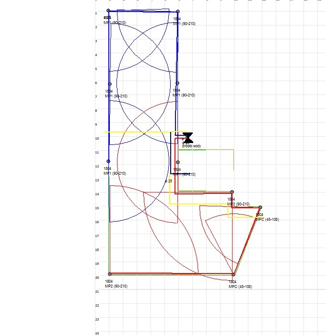Select the right MP1 sprinkler node near row 12
This screenshot has height=335, width=326.
point(178,162)
